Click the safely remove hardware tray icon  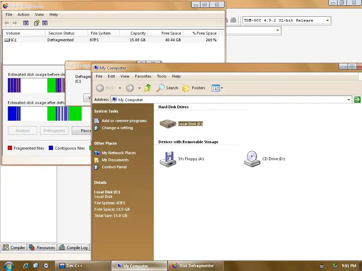click(335, 266)
